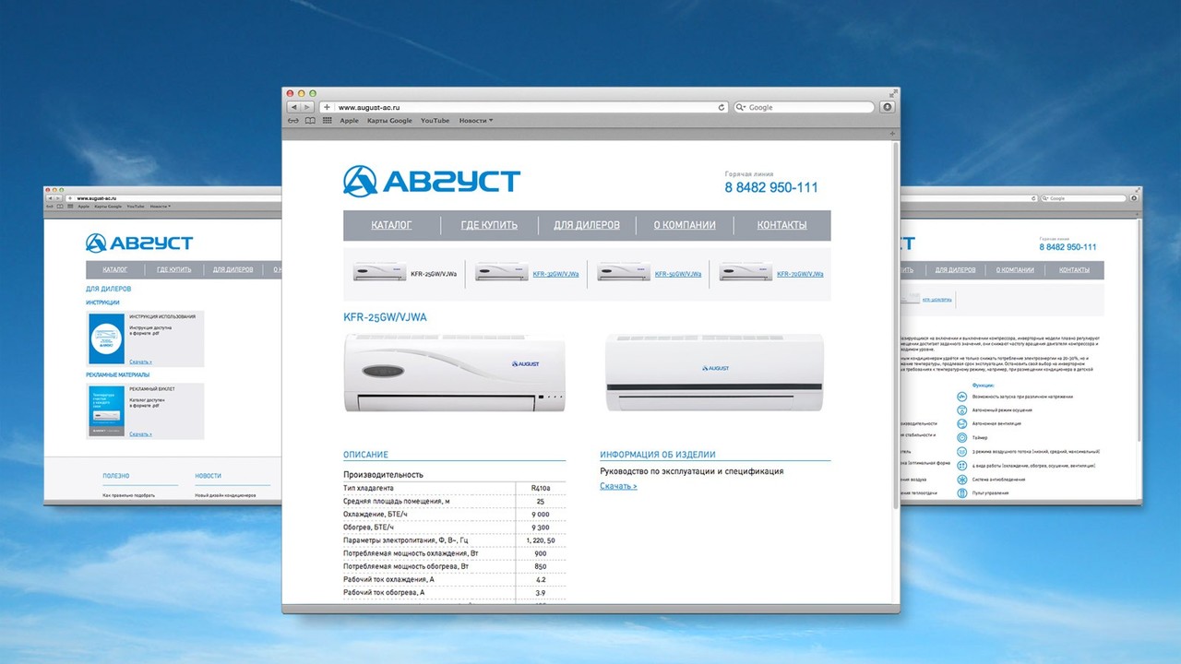
Task: Go to the КОНТАКТЫ page in center window
Action: click(781, 225)
